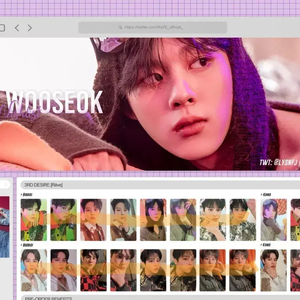Viewport: 300px width, 300px height.
Task: Select first Bibbidi photocard with green sequin jacket
Action: pos(34,220)
